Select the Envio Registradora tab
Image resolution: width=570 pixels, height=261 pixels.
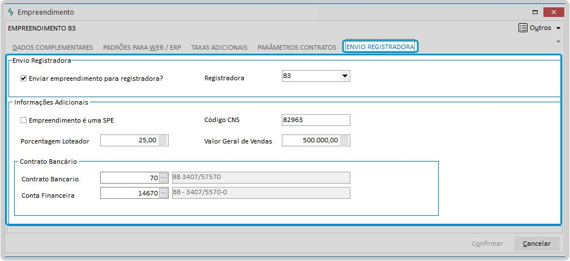coord(380,47)
